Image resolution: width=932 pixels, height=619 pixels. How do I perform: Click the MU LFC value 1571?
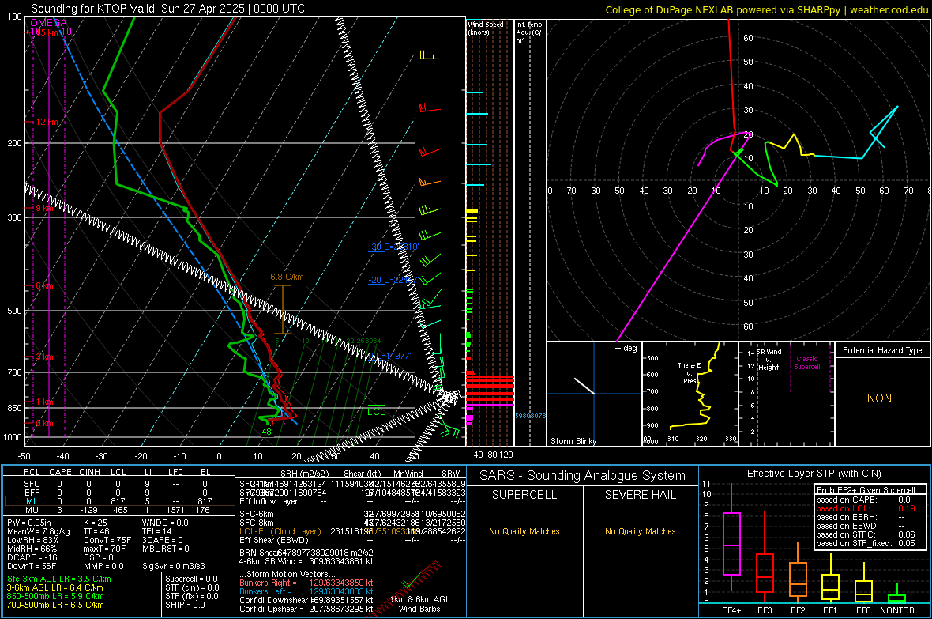pos(176,510)
